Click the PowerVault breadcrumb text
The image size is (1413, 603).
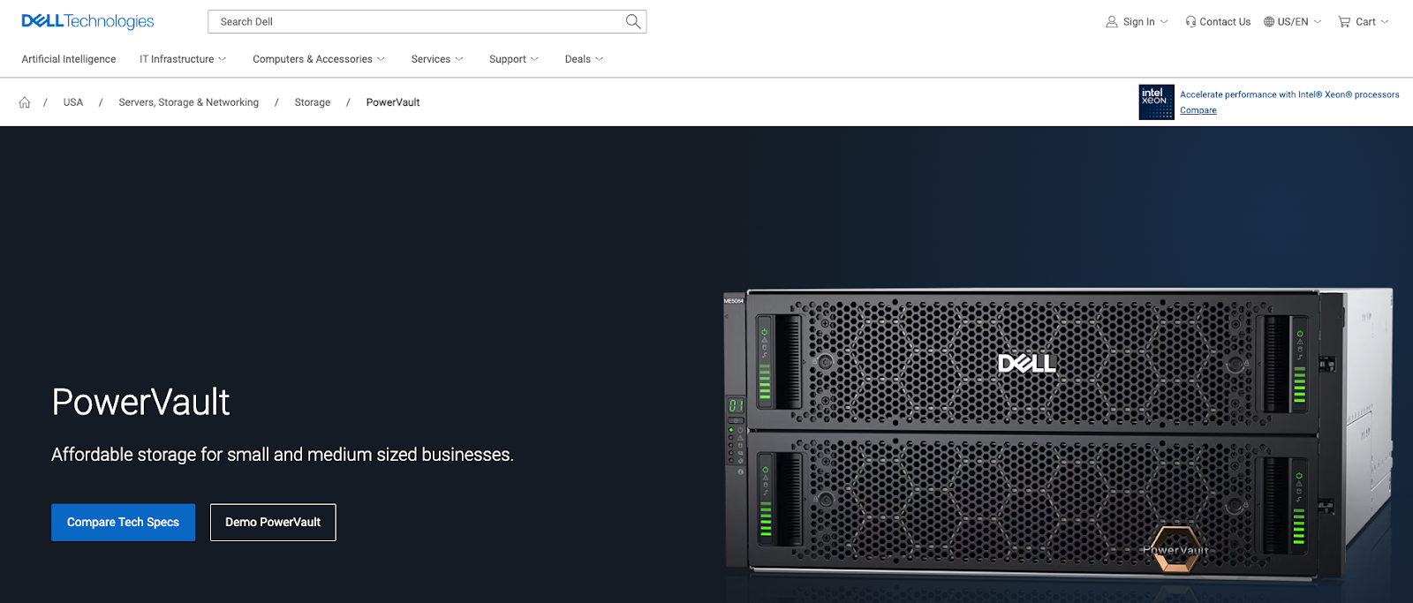(393, 102)
